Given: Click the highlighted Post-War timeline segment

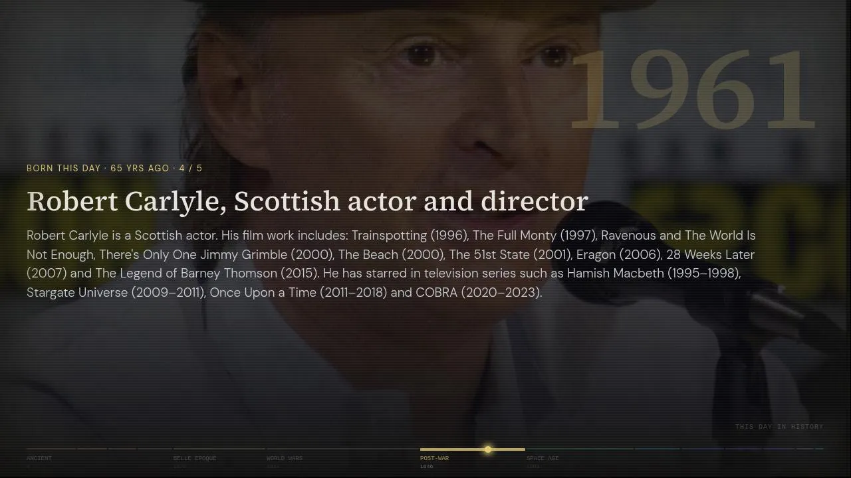Looking at the screenshot, I should point(473,449).
